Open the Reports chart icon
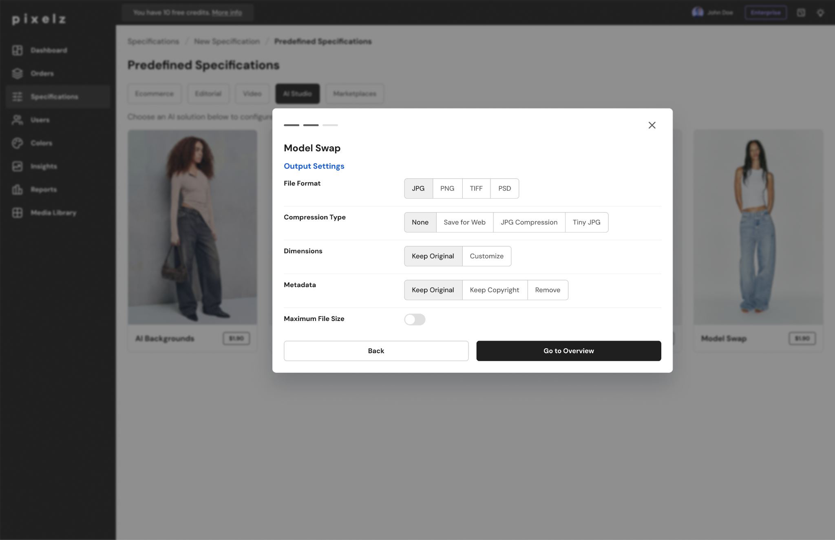 point(18,190)
